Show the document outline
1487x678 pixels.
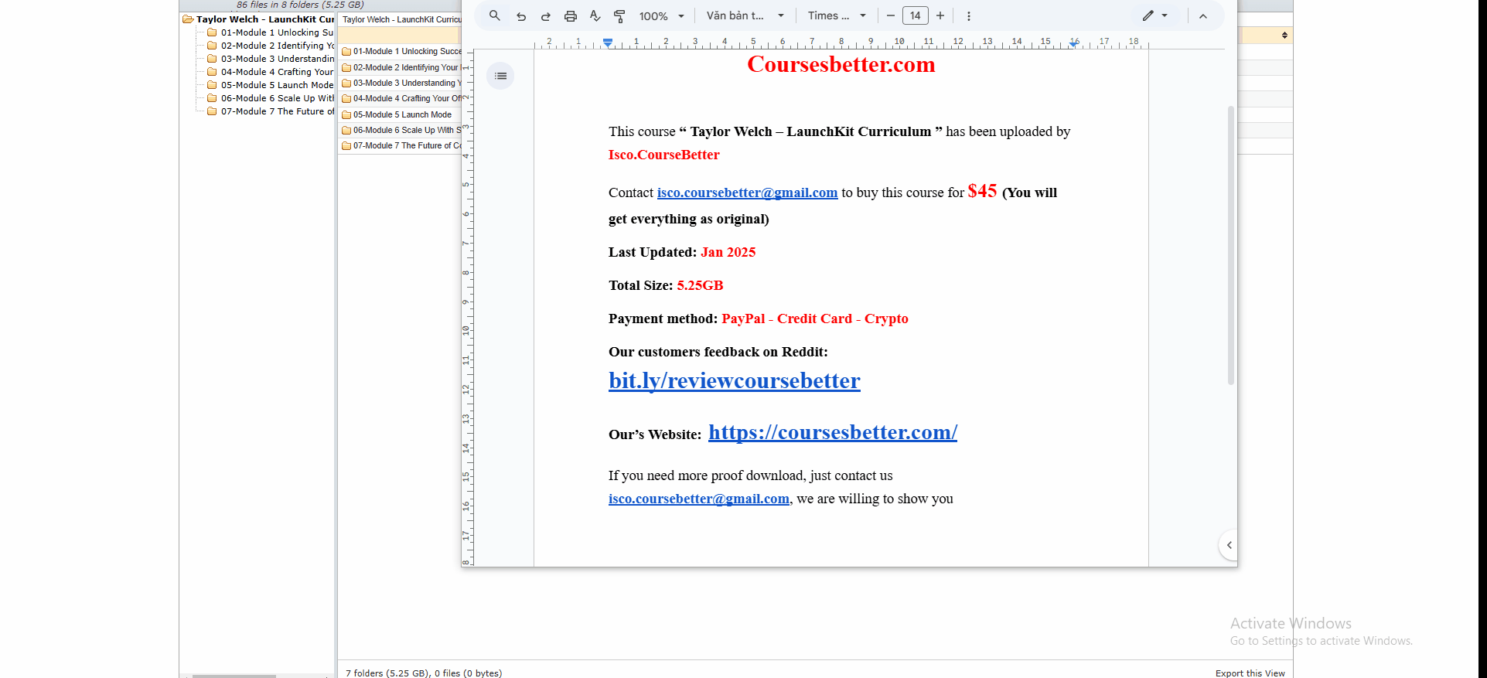click(x=500, y=76)
